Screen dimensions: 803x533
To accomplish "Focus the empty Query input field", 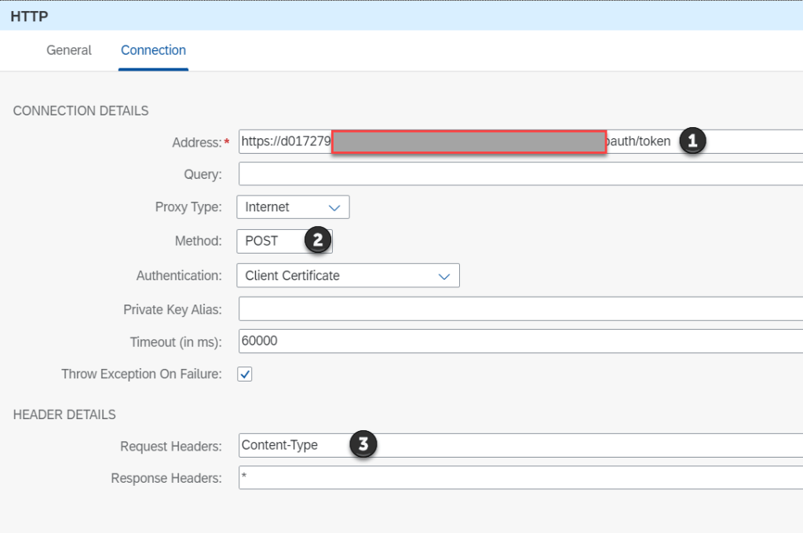I will coord(518,174).
